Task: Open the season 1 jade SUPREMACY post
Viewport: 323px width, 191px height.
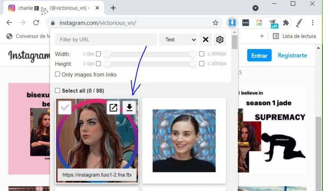Action: pos(272,129)
